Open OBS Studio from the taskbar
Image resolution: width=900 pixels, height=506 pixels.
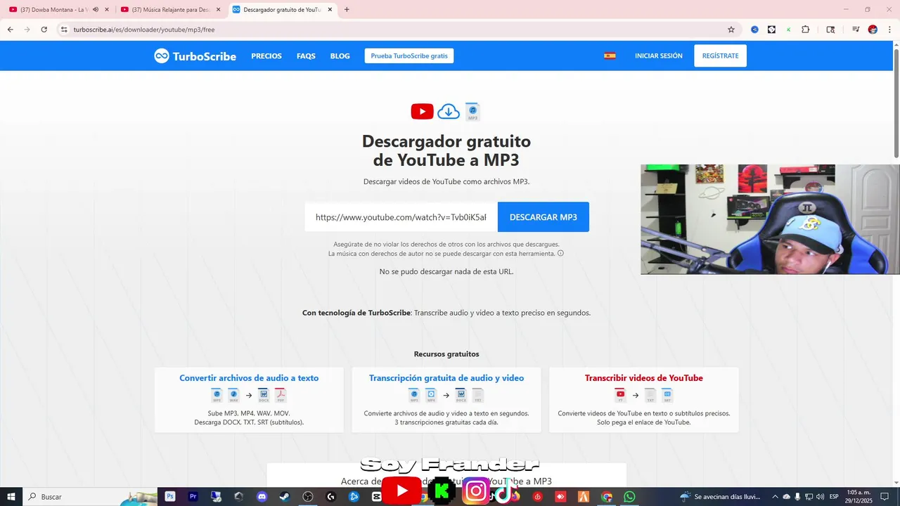(x=308, y=496)
